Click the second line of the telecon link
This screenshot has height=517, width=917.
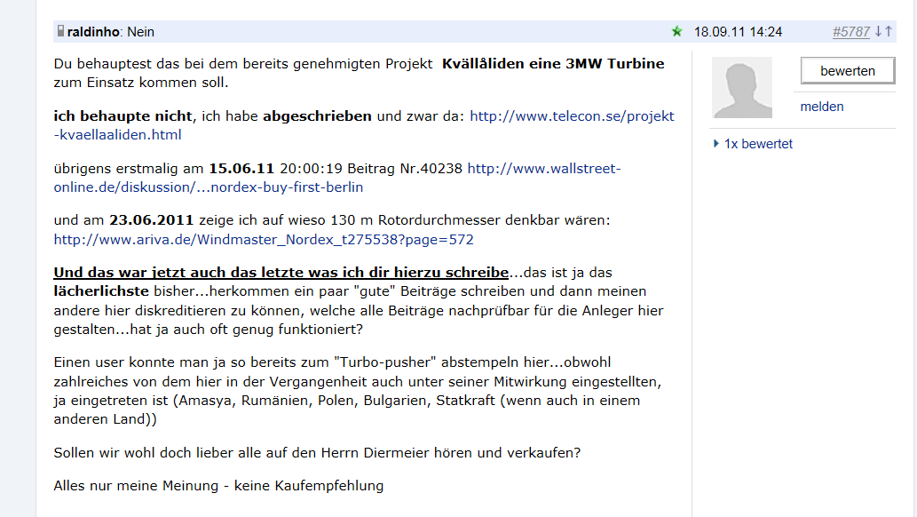115,135
